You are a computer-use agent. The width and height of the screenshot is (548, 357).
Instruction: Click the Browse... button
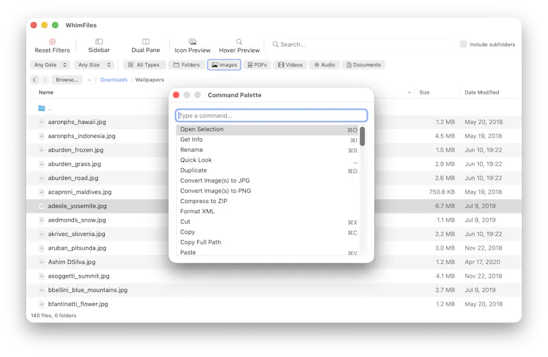pyautogui.click(x=66, y=80)
